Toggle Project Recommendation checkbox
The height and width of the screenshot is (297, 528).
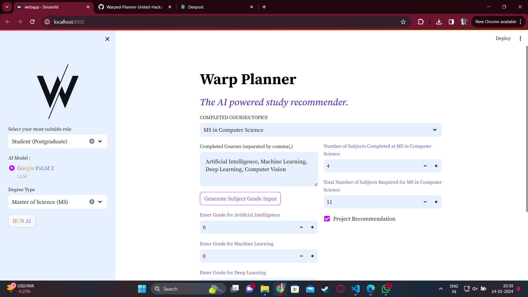[x=327, y=219]
